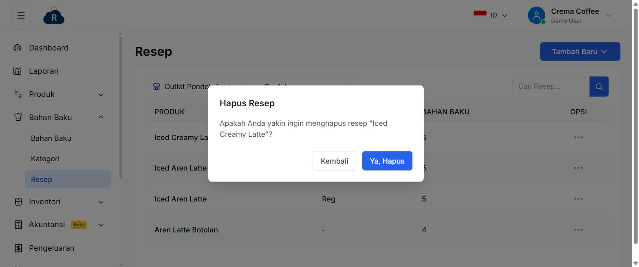Open options for Iced Aren Latte Reg row
The height and width of the screenshot is (267, 639).
[578, 199]
